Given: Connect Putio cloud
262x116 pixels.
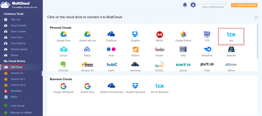Looking at the screenshot, I should [x=207, y=66].
